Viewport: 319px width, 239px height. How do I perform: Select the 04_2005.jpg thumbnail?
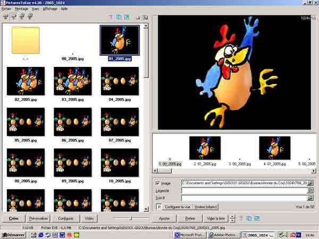pos(120,81)
